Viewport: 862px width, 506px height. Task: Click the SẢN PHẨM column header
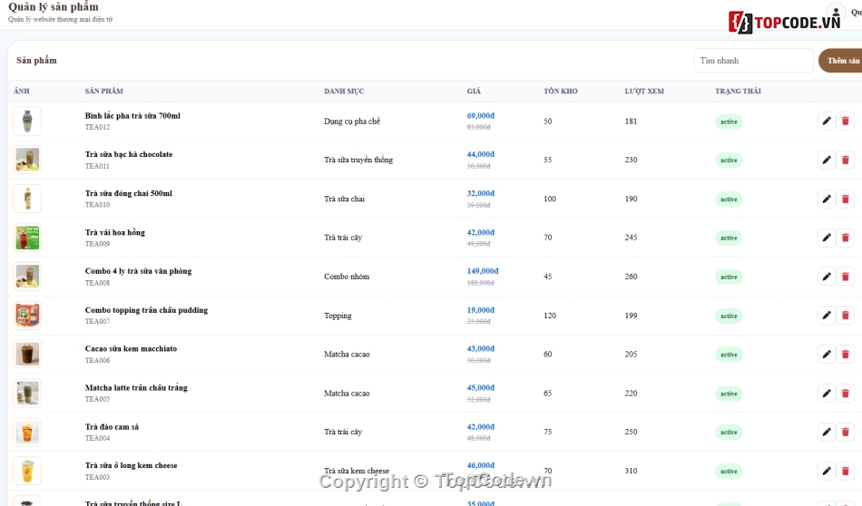click(104, 92)
